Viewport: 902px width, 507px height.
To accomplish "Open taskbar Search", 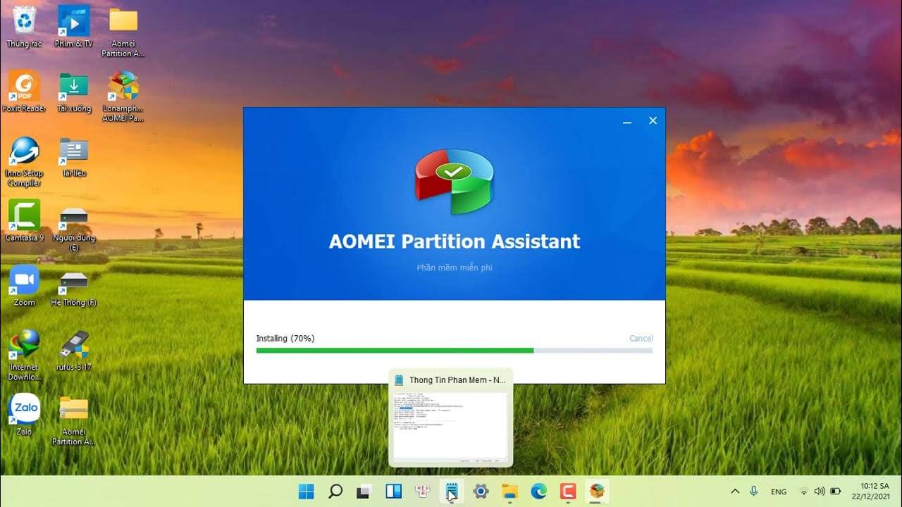I will coord(335,492).
